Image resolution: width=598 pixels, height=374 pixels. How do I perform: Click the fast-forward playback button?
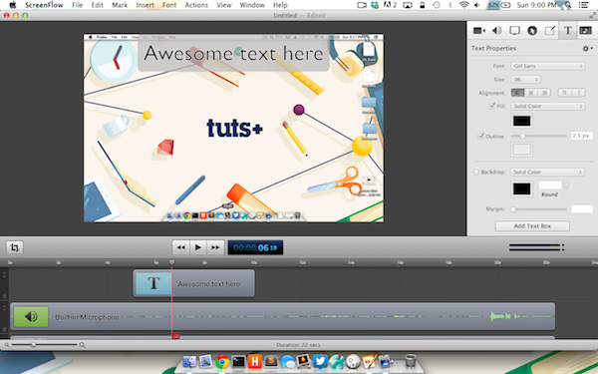click(x=215, y=247)
